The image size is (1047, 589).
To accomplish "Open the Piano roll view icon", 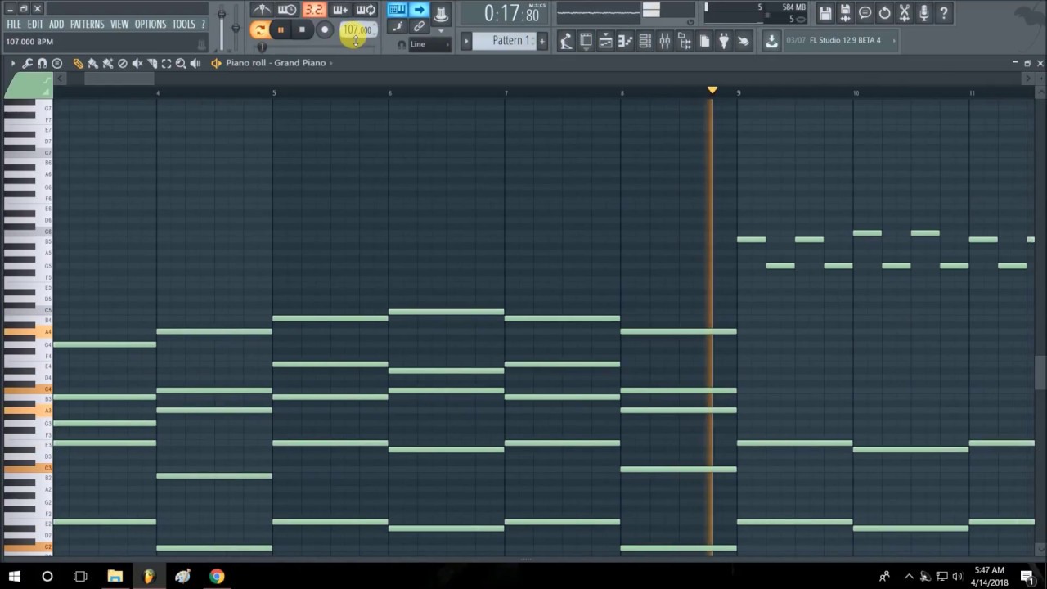I will pyautogui.click(x=625, y=41).
